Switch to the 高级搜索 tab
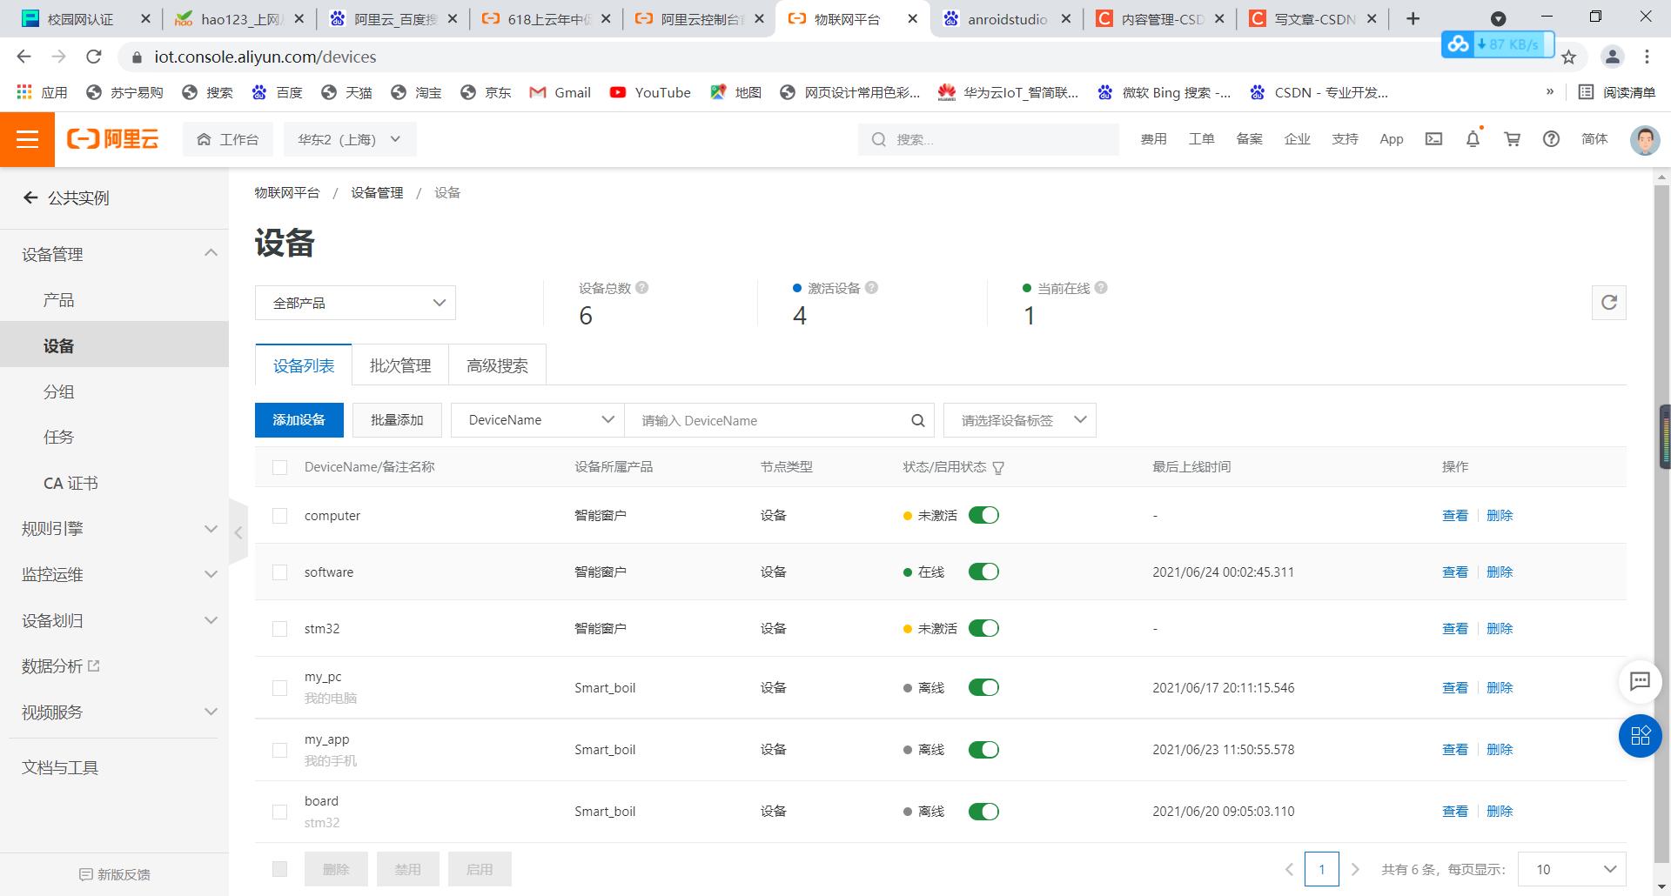Screen dimensions: 1671x896 (497, 365)
